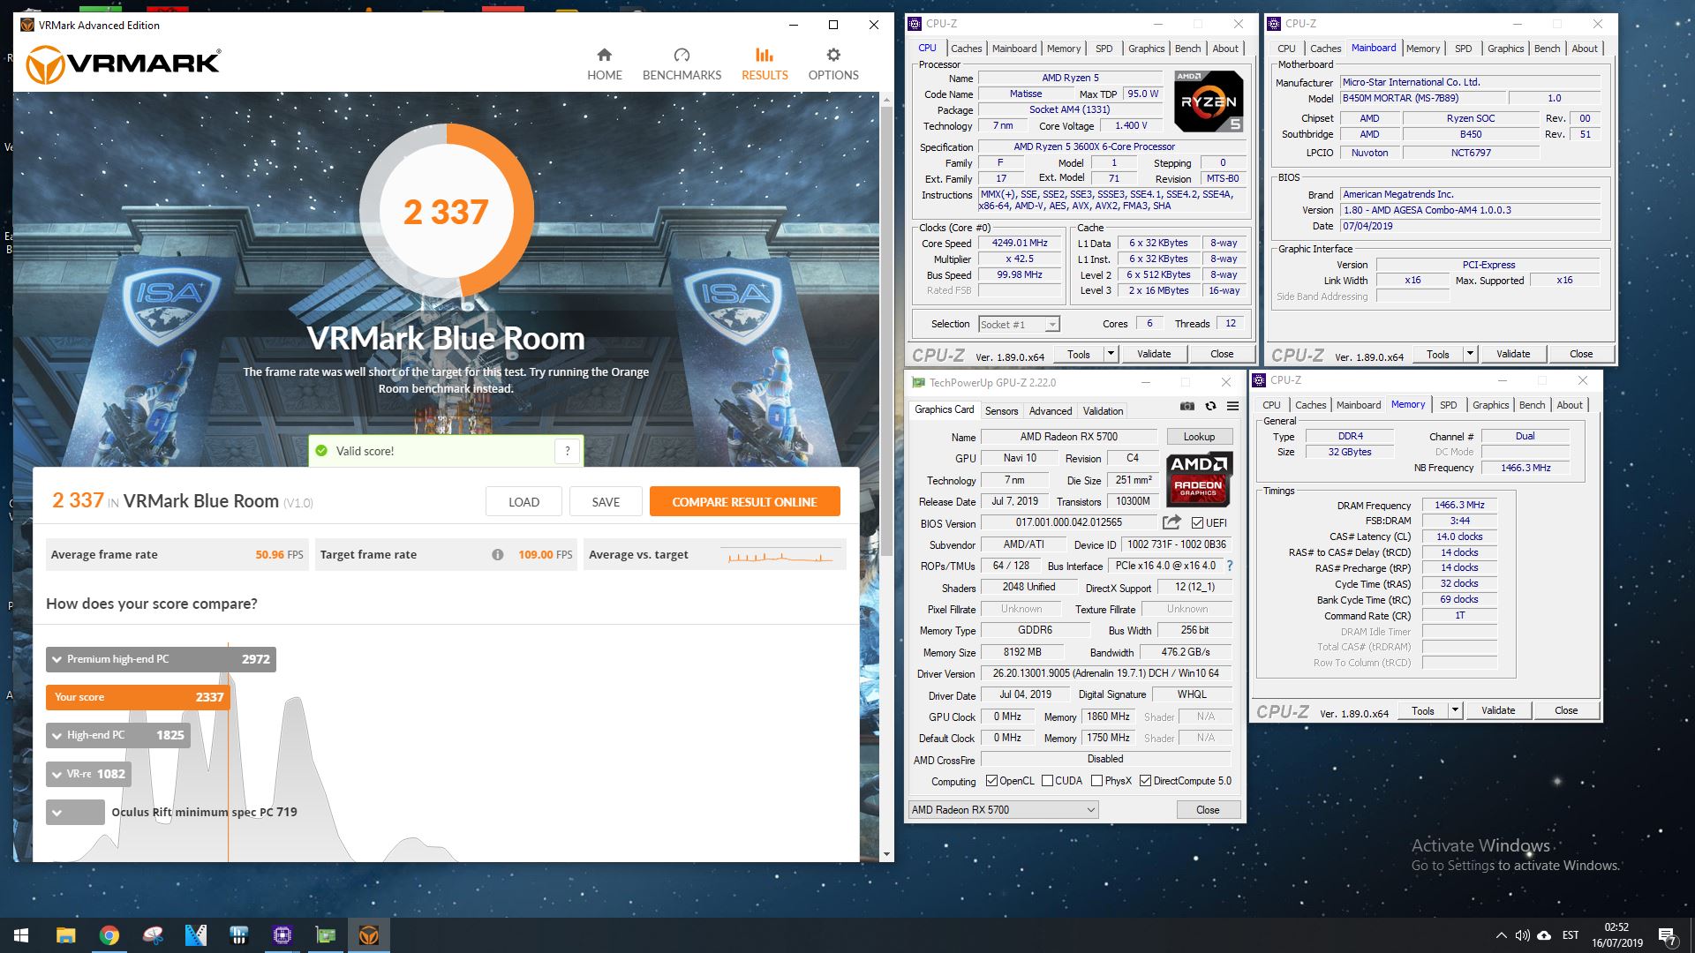Open VRMark Benchmarks section

click(x=682, y=64)
